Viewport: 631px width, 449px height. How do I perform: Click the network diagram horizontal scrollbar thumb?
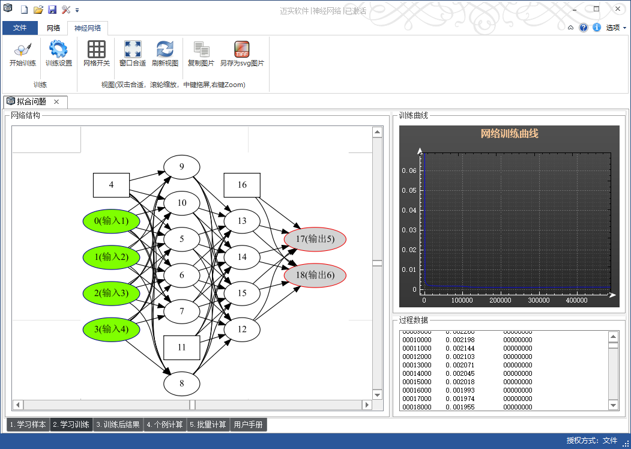(193, 405)
